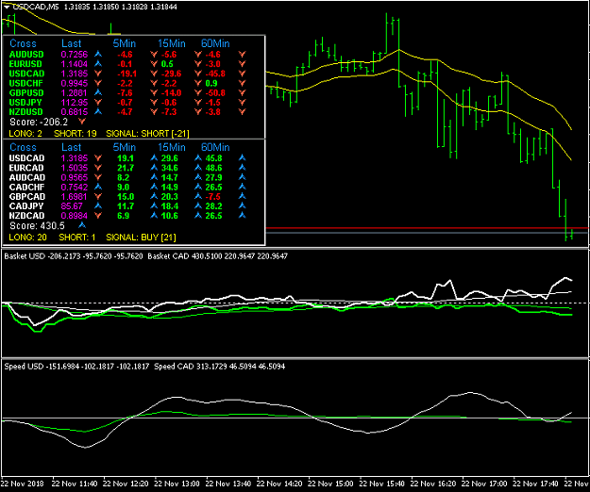Image resolution: width=590 pixels, height=492 pixels.
Task: Click the 22 Nov 17:00 time axis label
Action: pyautogui.click(x=484, y=484)
